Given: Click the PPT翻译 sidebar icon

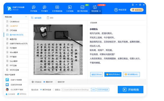Looking at the screenshot, I should [7, 57].
